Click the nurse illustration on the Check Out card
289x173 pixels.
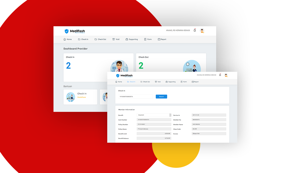192,66
